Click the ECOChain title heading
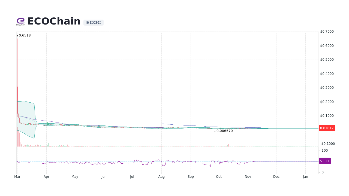 54,21
